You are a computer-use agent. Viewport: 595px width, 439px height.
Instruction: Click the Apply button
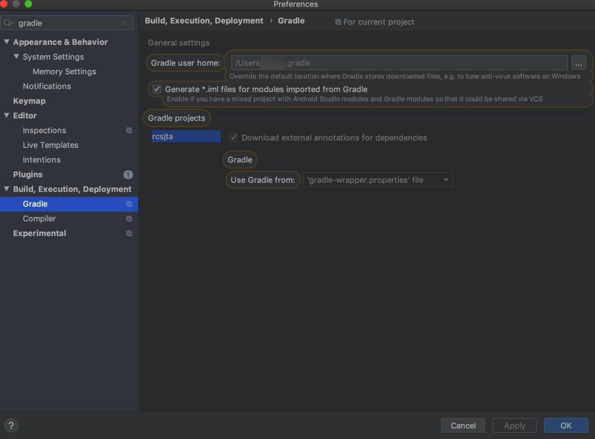[515, 426]
